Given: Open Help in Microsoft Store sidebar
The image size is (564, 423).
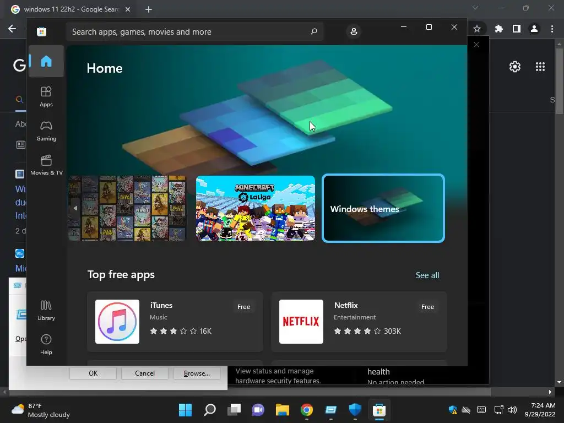Looking at the screenshot, I should 46,344.
